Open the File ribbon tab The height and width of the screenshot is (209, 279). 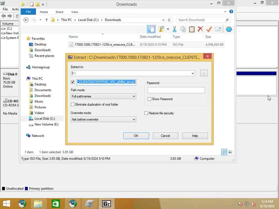click(x=28, y=12)
